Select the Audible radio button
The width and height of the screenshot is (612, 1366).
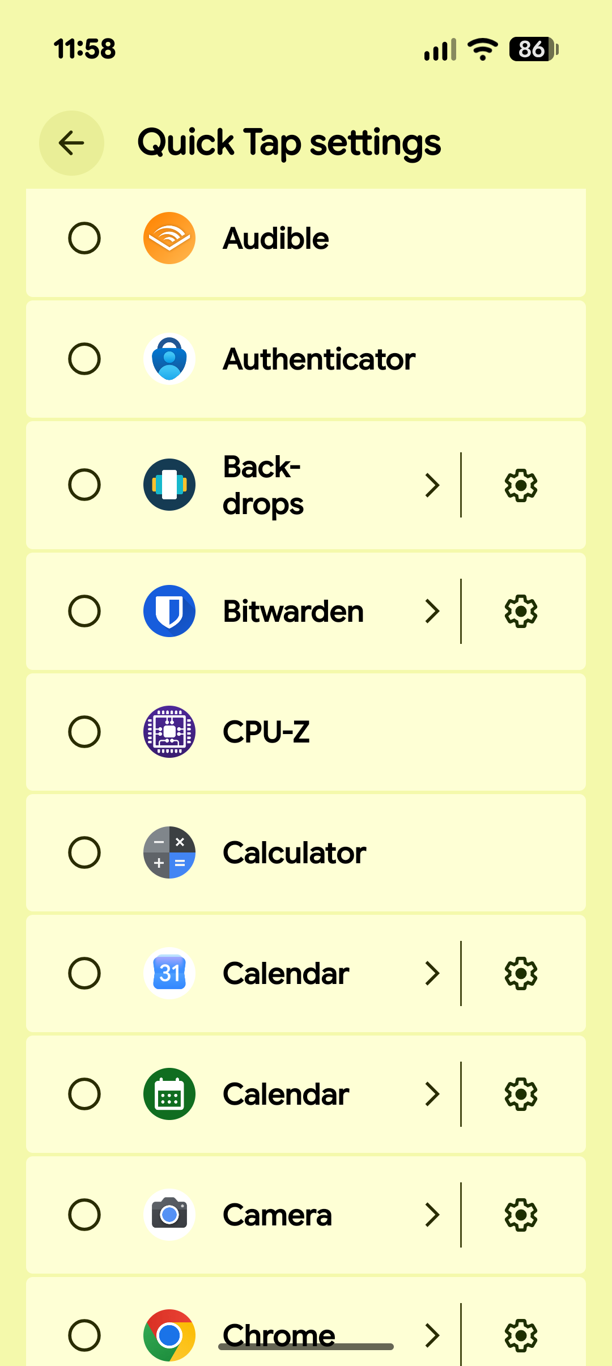pyautogui.click(x=84, y=238)
